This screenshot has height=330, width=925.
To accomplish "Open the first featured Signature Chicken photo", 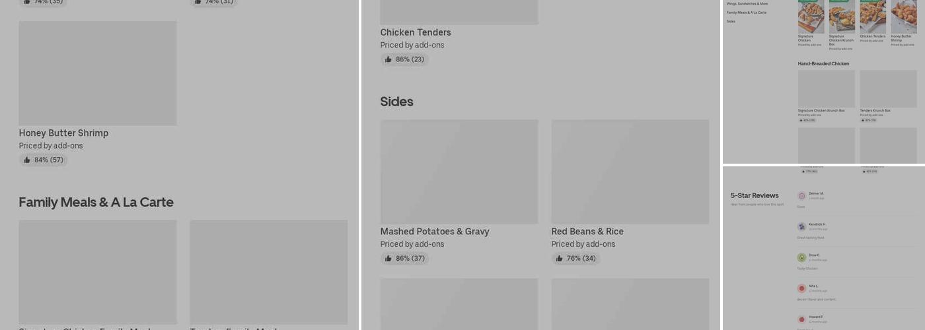I will tap(811, 16).
